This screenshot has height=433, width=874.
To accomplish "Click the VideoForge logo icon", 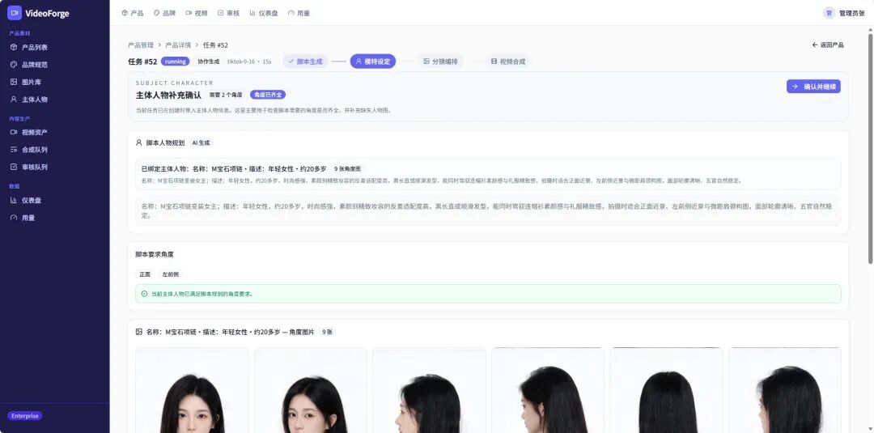I will click(x=15, y=13).
